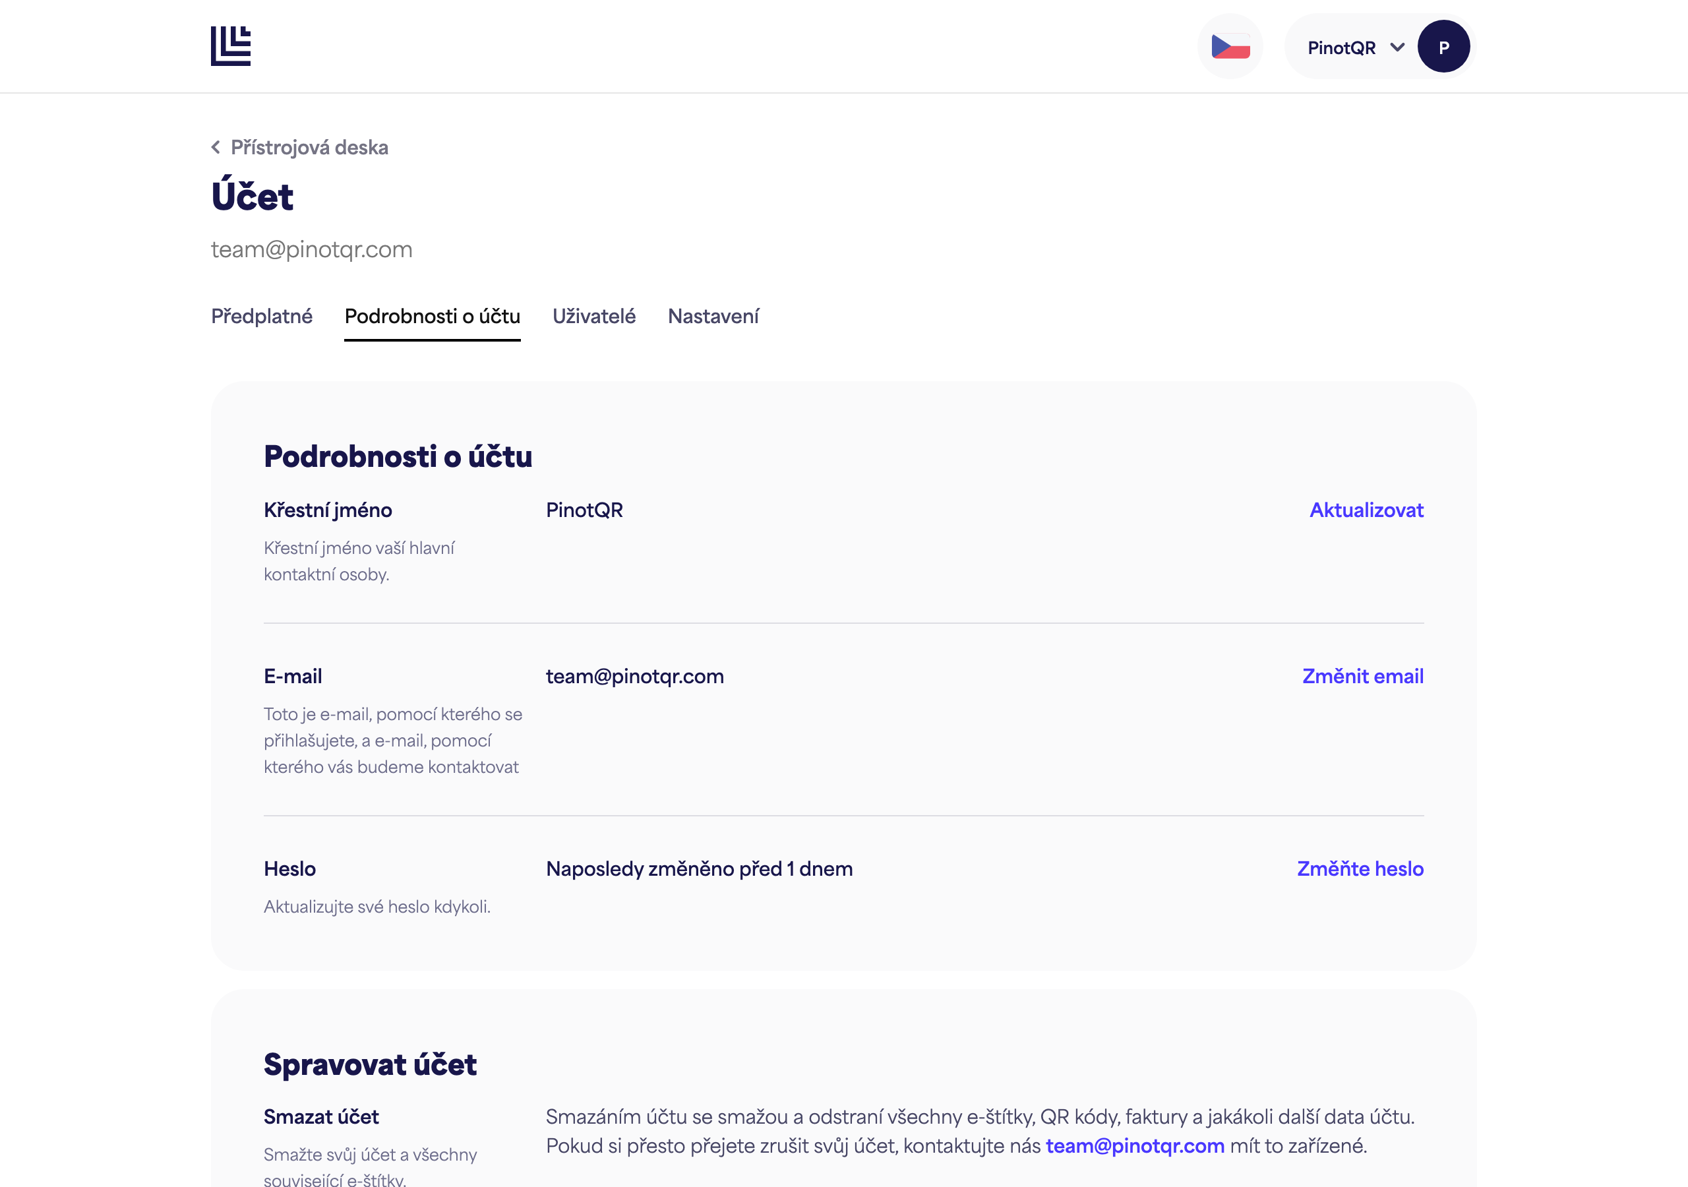This screenshot has height=1187, width=1688.
Task: Select the Podrobnosti o účtu tab
Action: point(433,317)
